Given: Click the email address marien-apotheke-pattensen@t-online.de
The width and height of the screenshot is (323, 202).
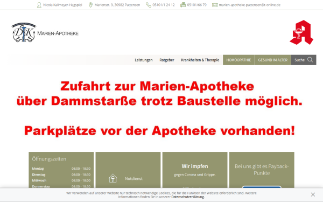Looking at the screenshot, I should (249, 5).
